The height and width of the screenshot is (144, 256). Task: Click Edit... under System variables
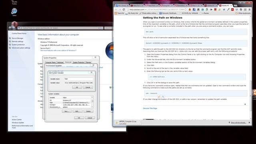point(78,111)
